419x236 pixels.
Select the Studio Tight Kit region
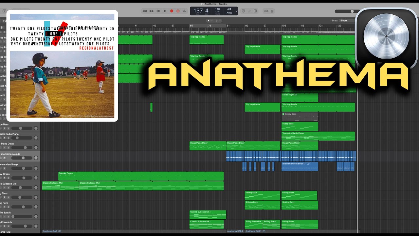click(x=300, y=97)
